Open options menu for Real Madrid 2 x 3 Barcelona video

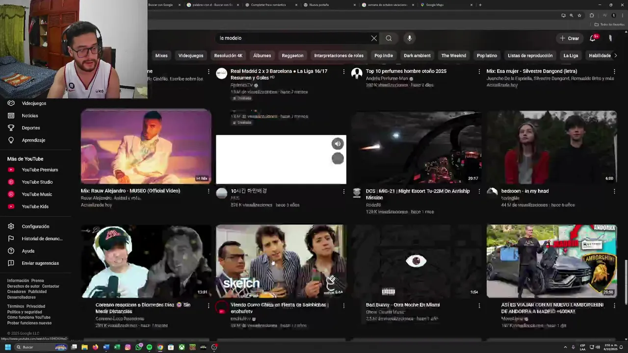[x=343, y=72]
